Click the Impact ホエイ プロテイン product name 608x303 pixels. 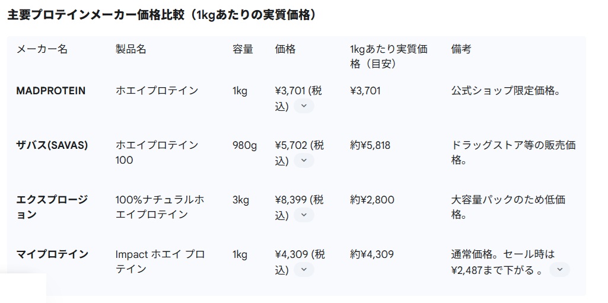pyautogui.click(x=160, y=261)
